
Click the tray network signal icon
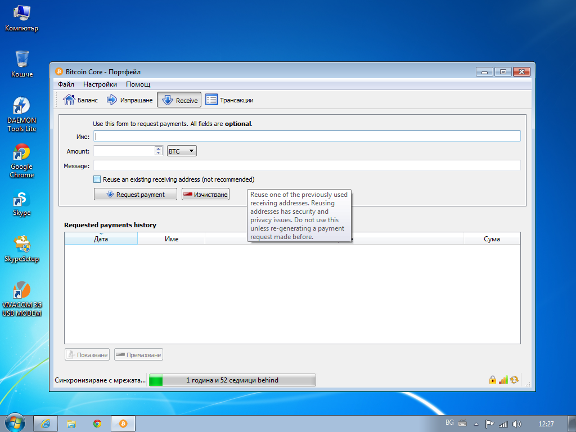click(x=503, y=424)
